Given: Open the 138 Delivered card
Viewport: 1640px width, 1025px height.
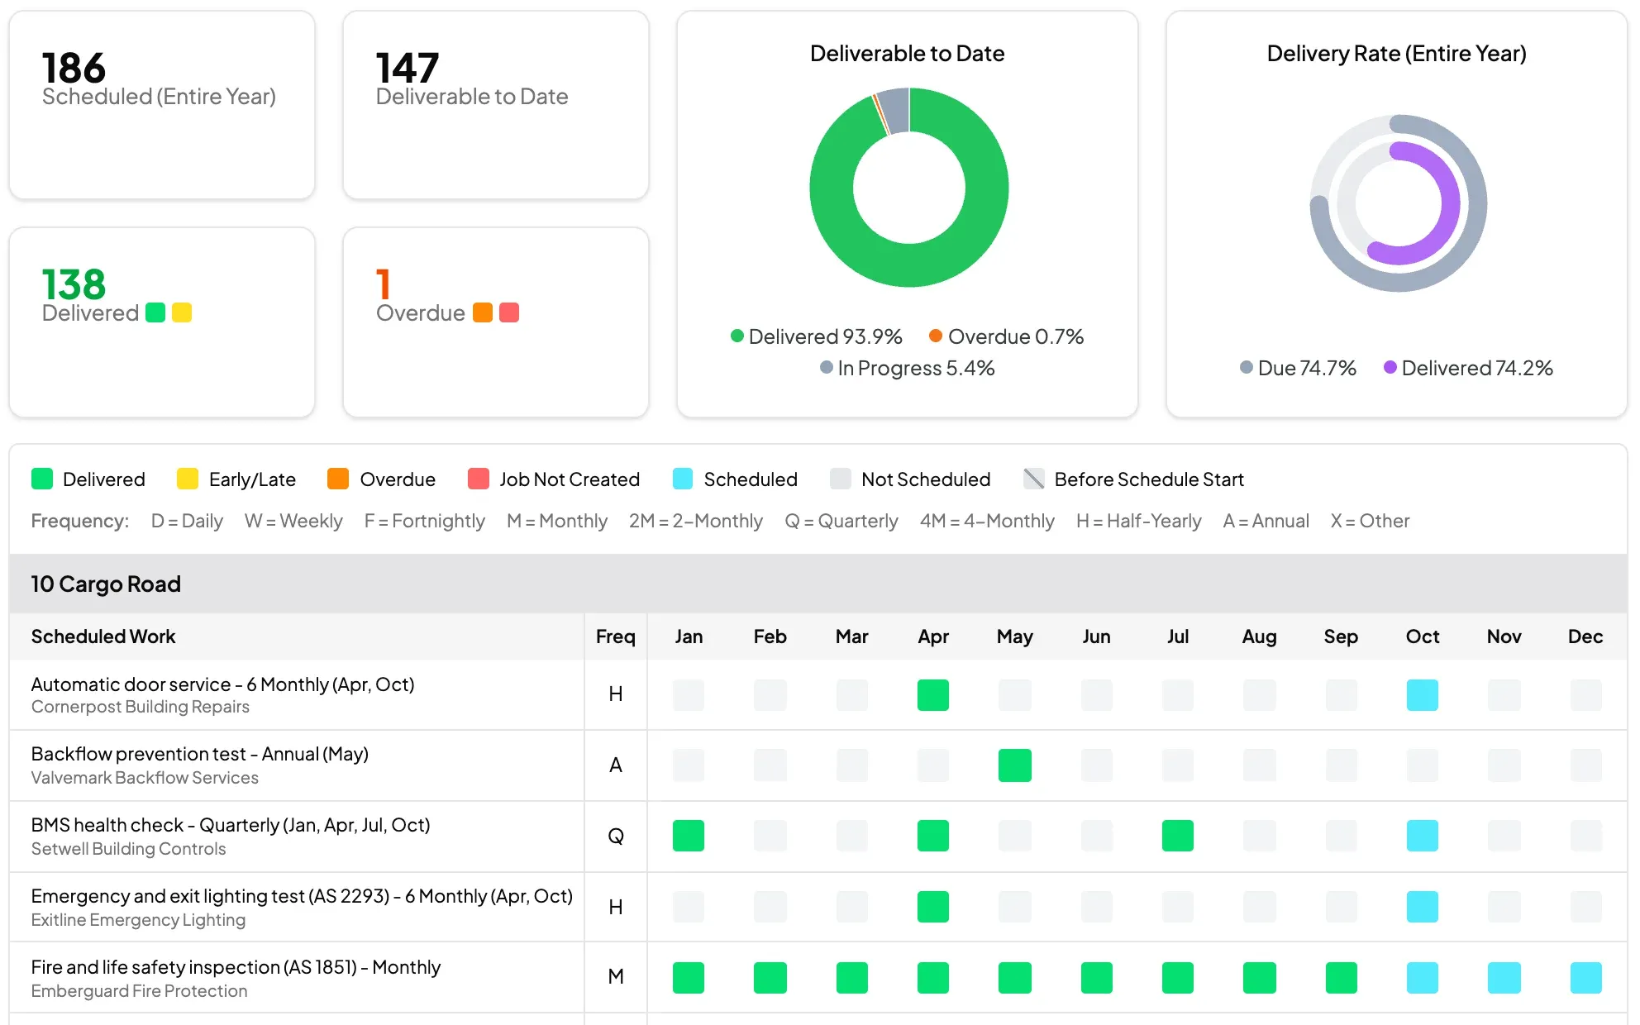Looking at the screenshot, I should pyautogui.click(x=162, y=322).
